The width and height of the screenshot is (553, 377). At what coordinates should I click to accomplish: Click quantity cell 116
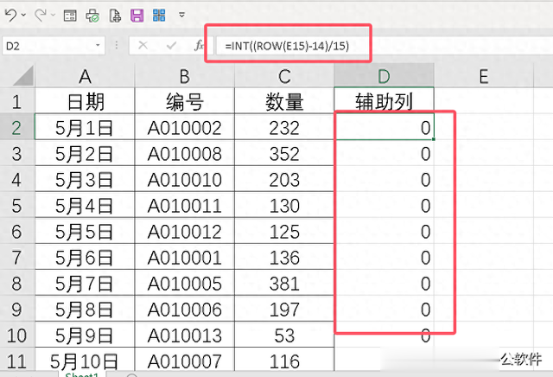click(284, 361)
